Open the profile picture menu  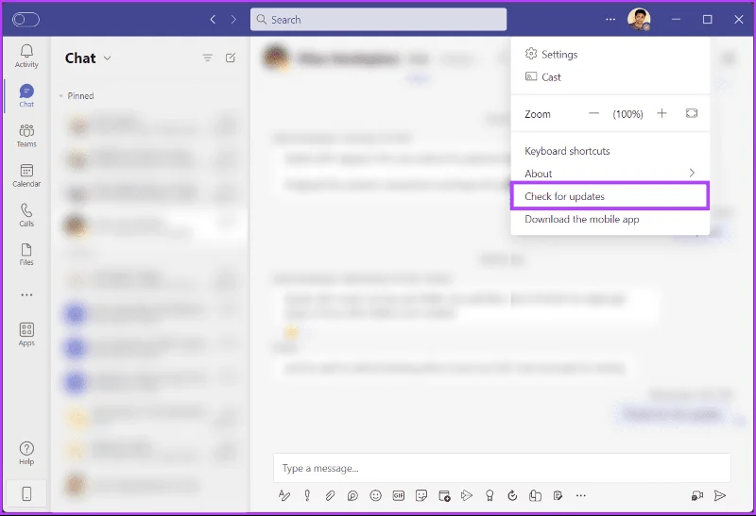[639, 20]
